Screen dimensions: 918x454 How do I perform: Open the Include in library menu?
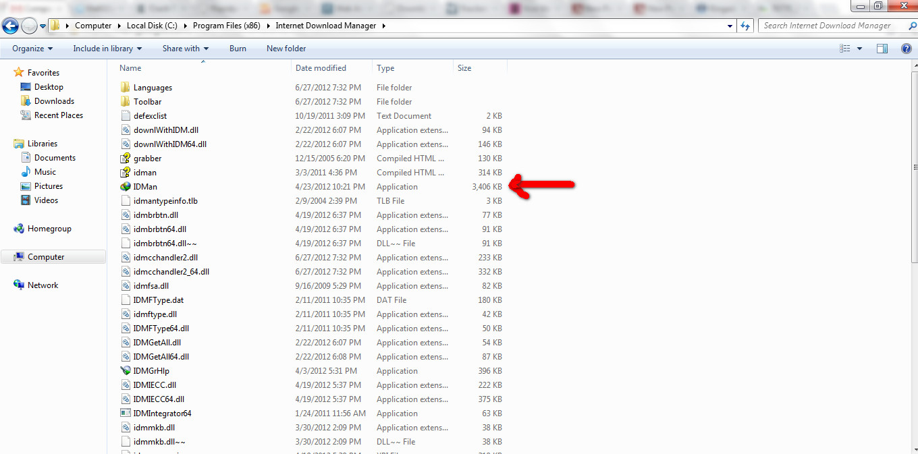pos(107,49)
